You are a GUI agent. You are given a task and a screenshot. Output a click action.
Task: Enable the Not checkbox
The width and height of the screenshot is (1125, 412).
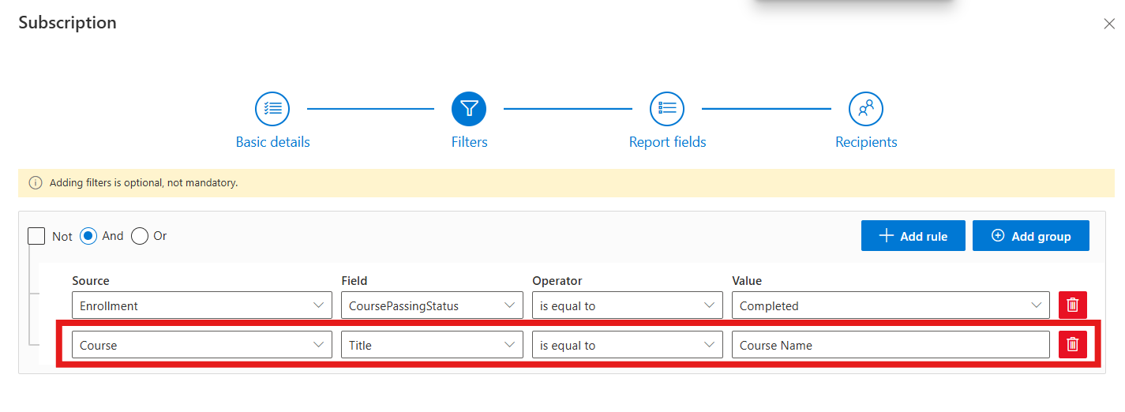(36, 236)
